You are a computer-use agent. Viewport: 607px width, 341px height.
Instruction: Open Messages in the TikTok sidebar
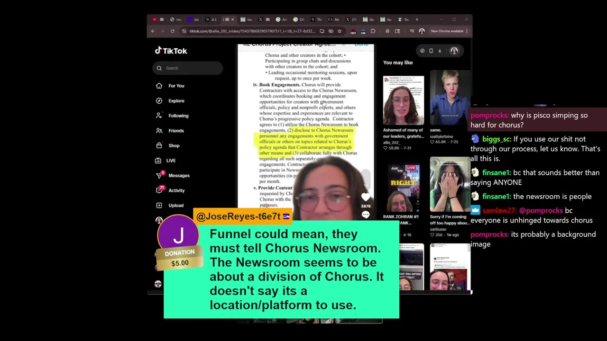(x=179, y=176)
